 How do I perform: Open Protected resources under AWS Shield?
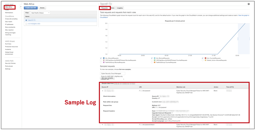[11, 47]
